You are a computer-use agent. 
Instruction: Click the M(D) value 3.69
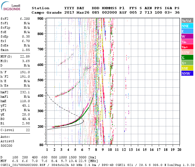pos(26,61)
